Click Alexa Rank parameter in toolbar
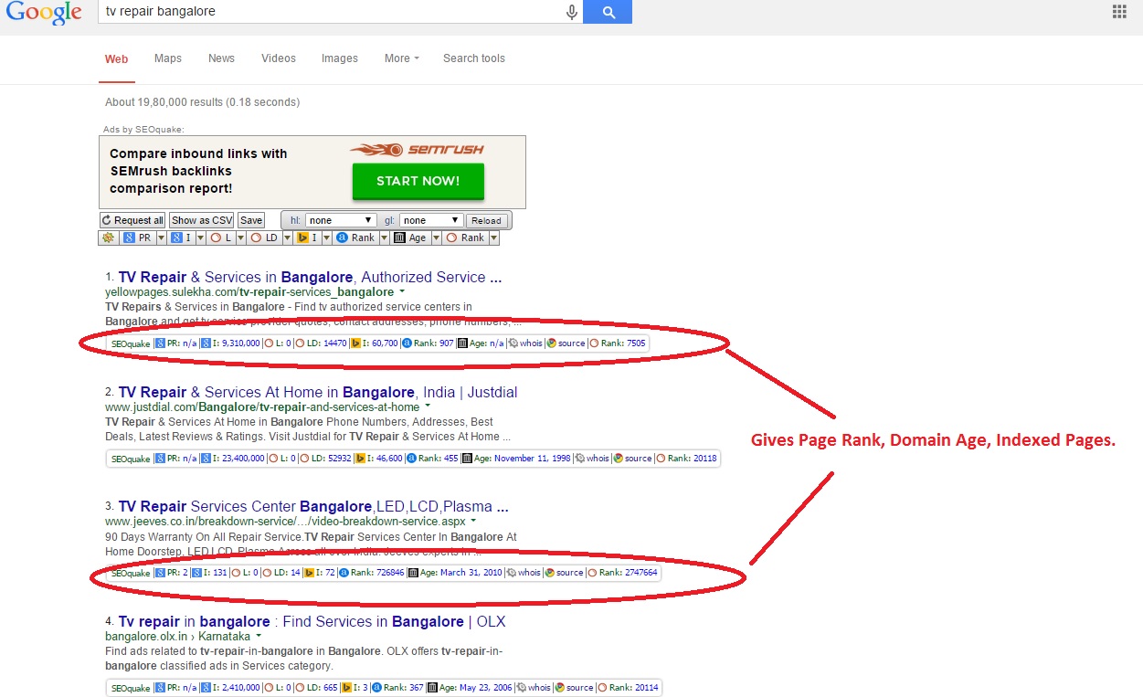 tap(355, 238)
